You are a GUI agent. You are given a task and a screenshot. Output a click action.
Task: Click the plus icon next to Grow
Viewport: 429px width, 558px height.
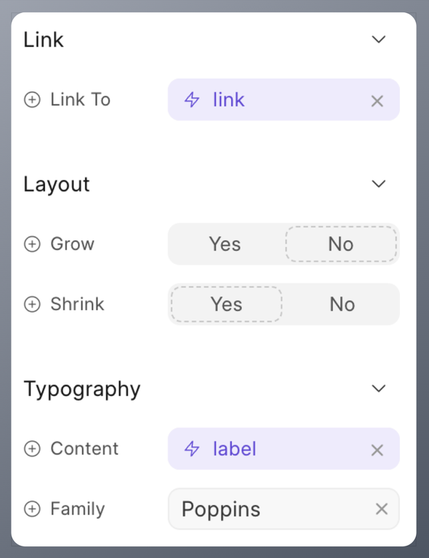point(32,244)
